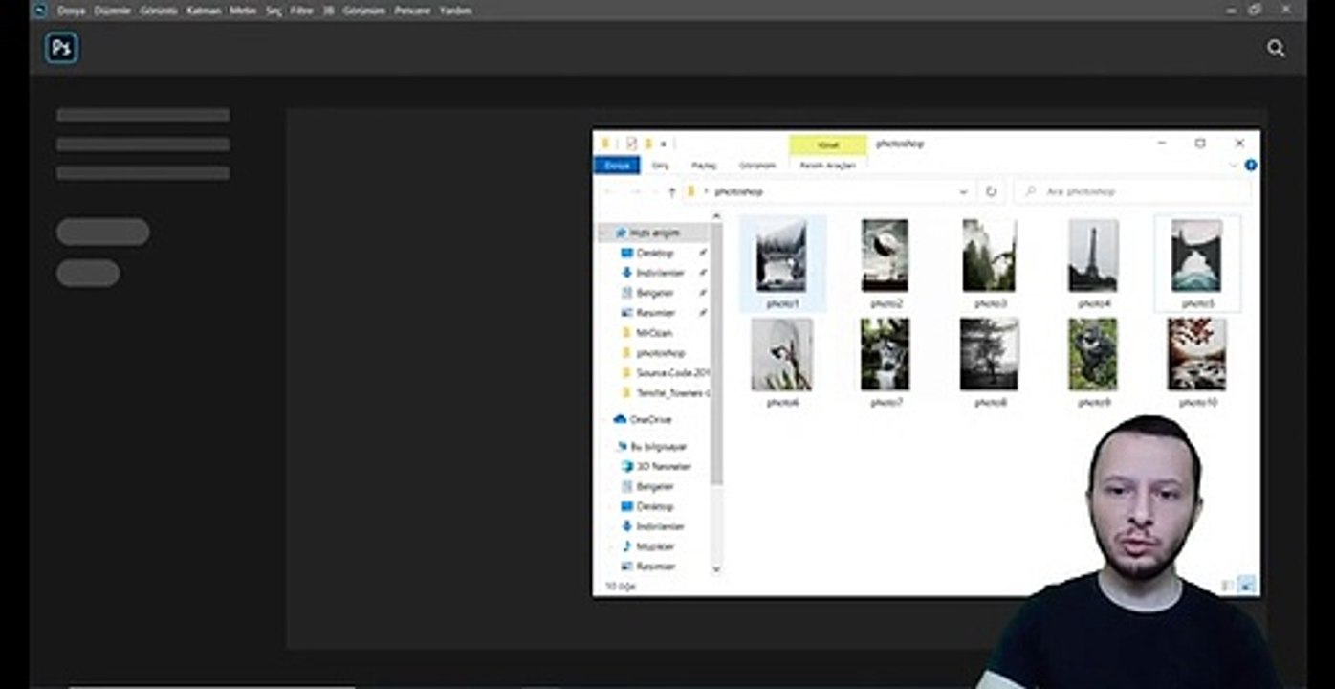Open the Görünüm tab in Explorer ribbon
The image size is (1335, 689).
pyautogui.click(x=757, y=166)
